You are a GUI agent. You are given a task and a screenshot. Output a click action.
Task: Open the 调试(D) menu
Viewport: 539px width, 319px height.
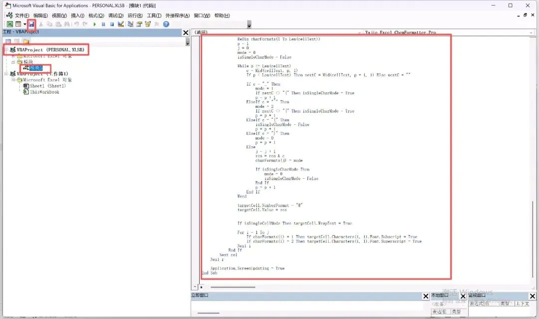[116, 15]
